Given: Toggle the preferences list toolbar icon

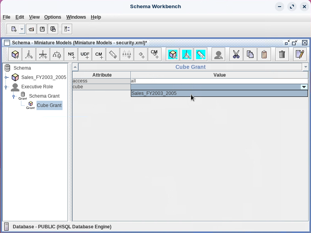Looking at the screenshot, I should click(67, 29).
